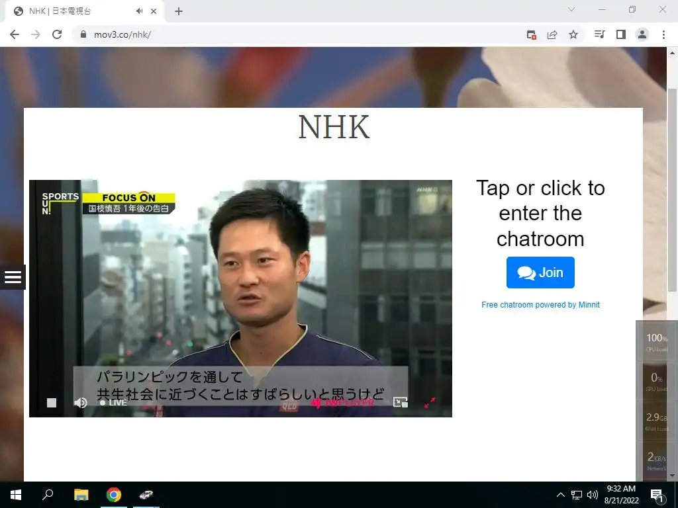View site security lock information
Screen dimensions: 678x508
[83, 34]
